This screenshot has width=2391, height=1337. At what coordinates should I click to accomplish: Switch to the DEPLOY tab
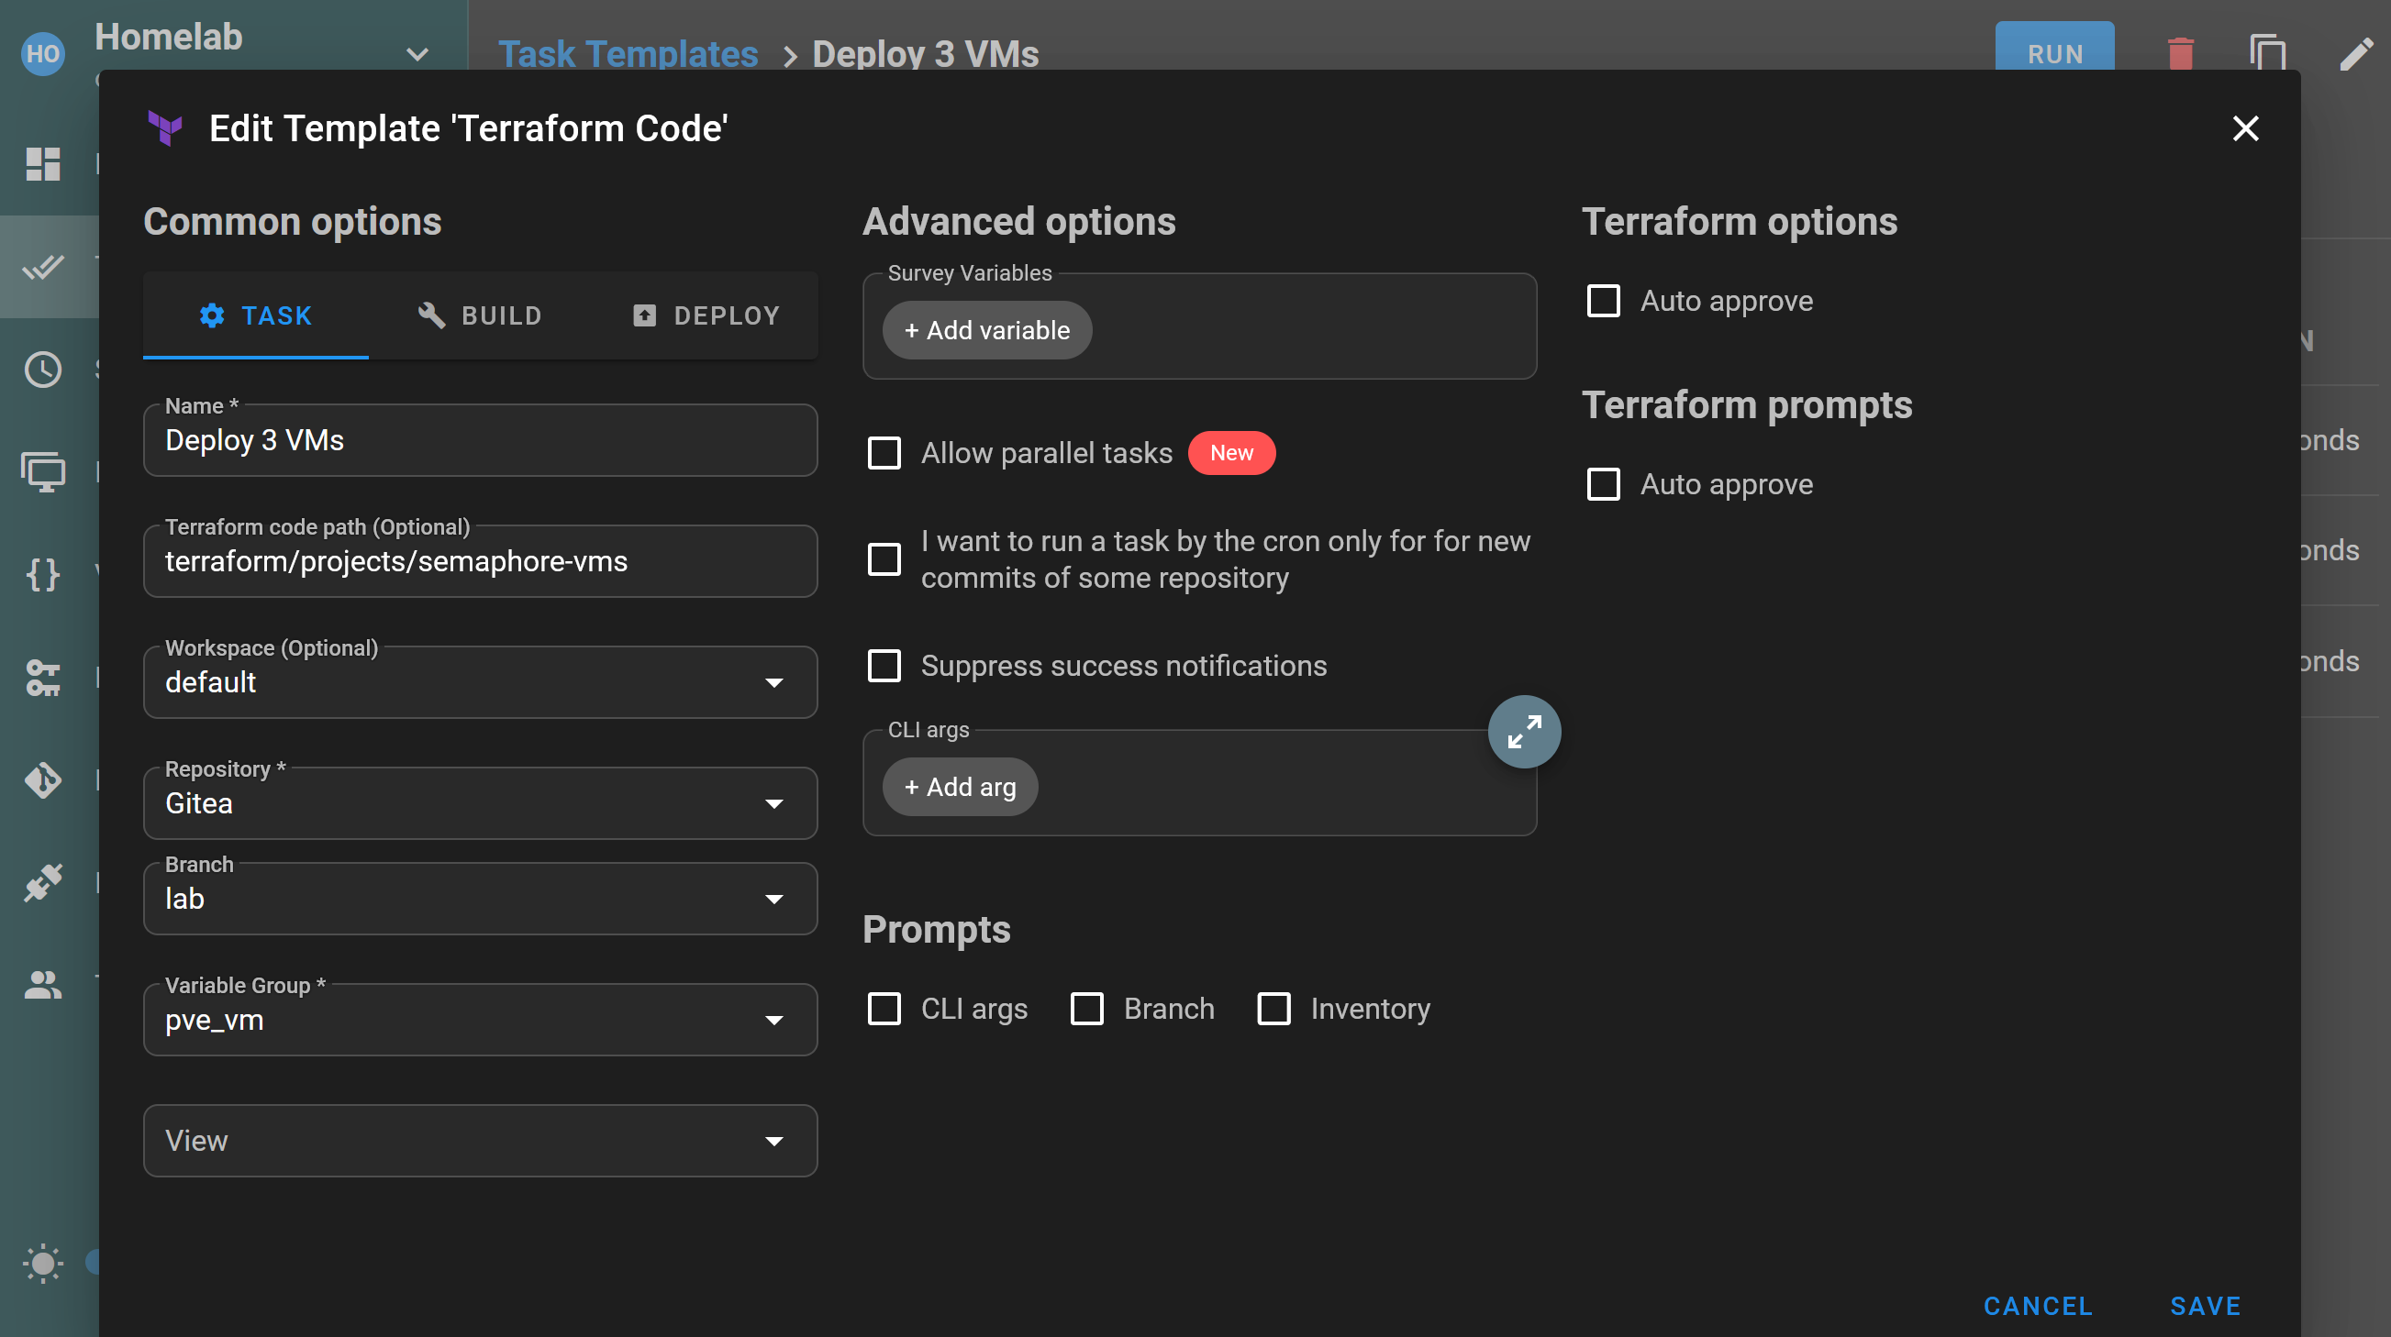706,315
